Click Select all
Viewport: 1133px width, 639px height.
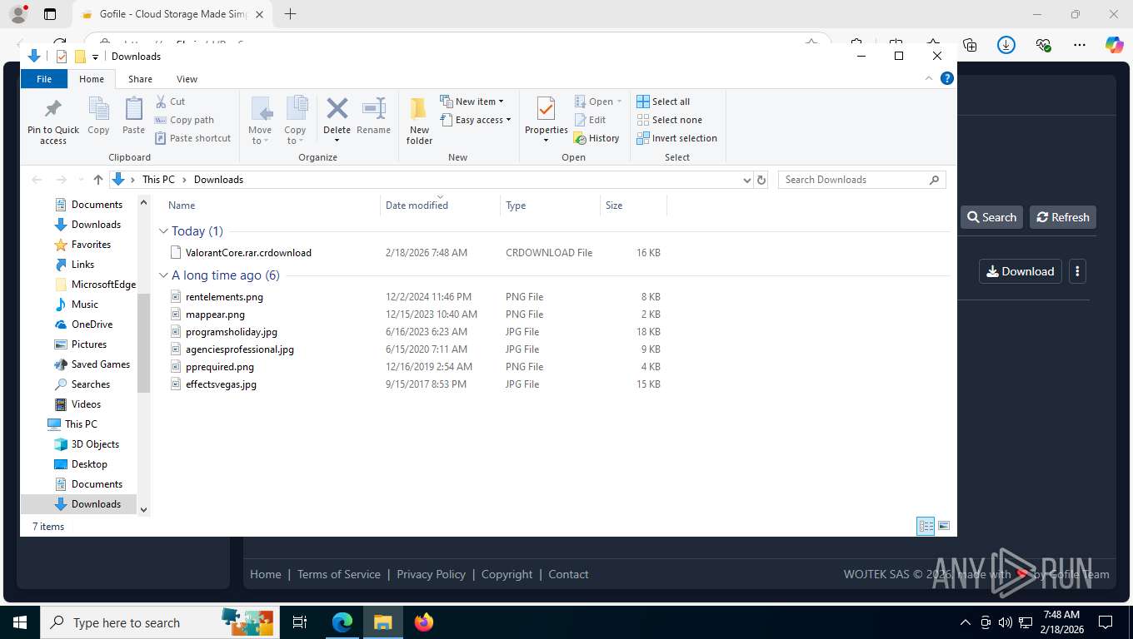click(x=663, y=102)
